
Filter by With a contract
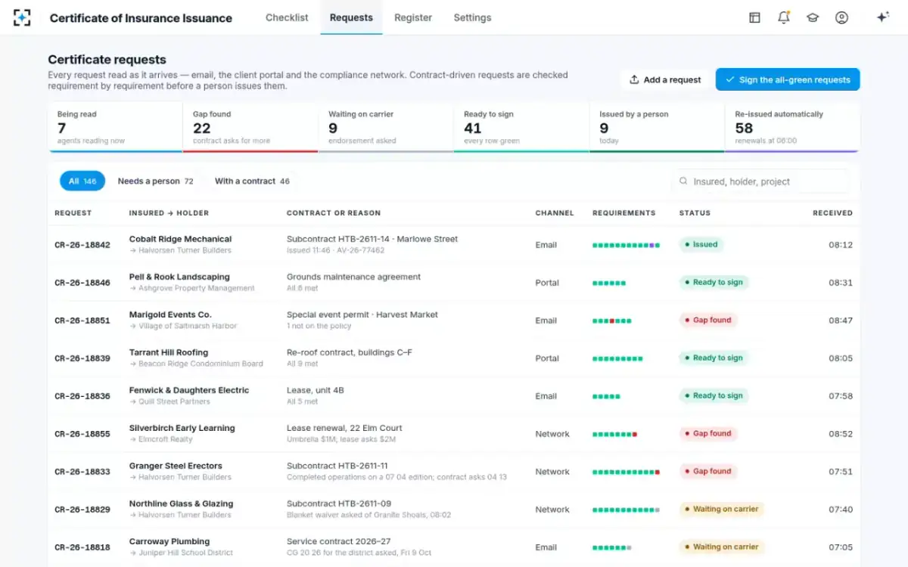click(252, 181)
